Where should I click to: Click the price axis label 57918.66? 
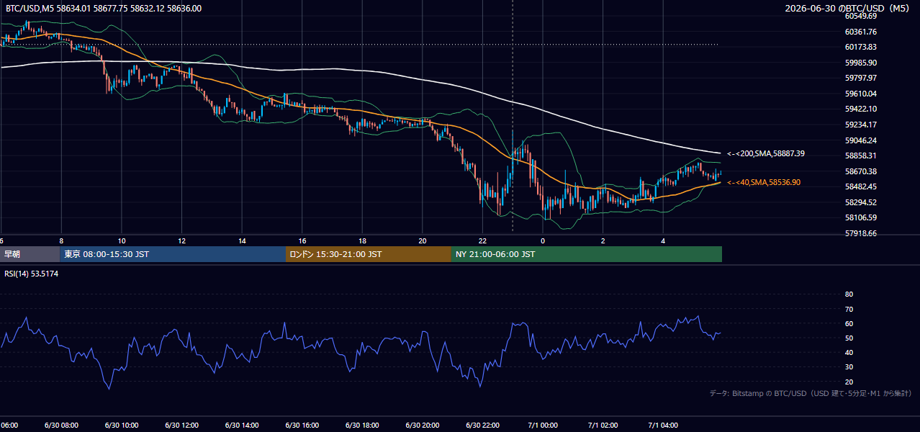click(x=861, y=233)
